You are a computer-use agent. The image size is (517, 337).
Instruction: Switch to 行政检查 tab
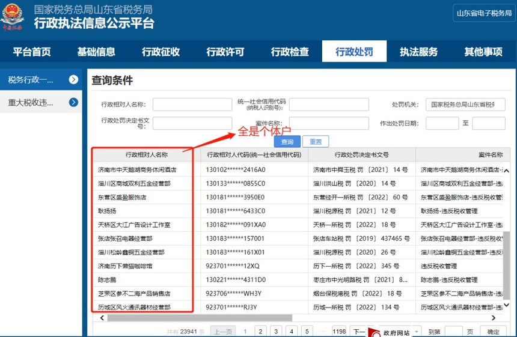(x=290, y=52)
